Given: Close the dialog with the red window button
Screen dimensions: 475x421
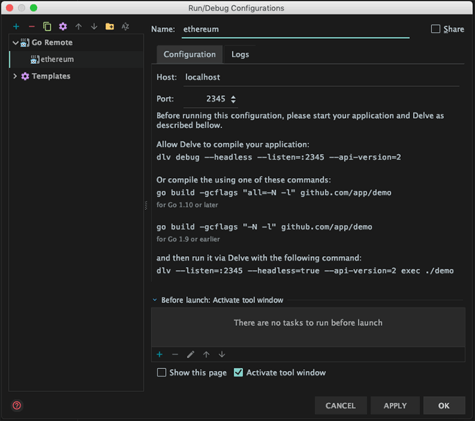Looking at the screenshot, I should [x=9, y=8].
